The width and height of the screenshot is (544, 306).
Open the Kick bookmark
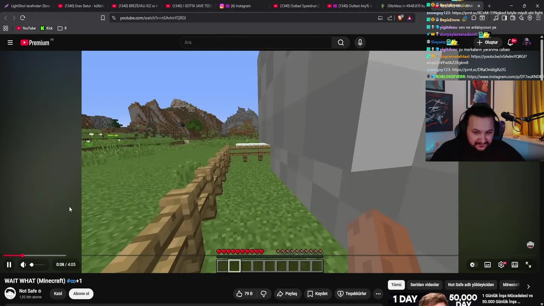coord(46,28)
